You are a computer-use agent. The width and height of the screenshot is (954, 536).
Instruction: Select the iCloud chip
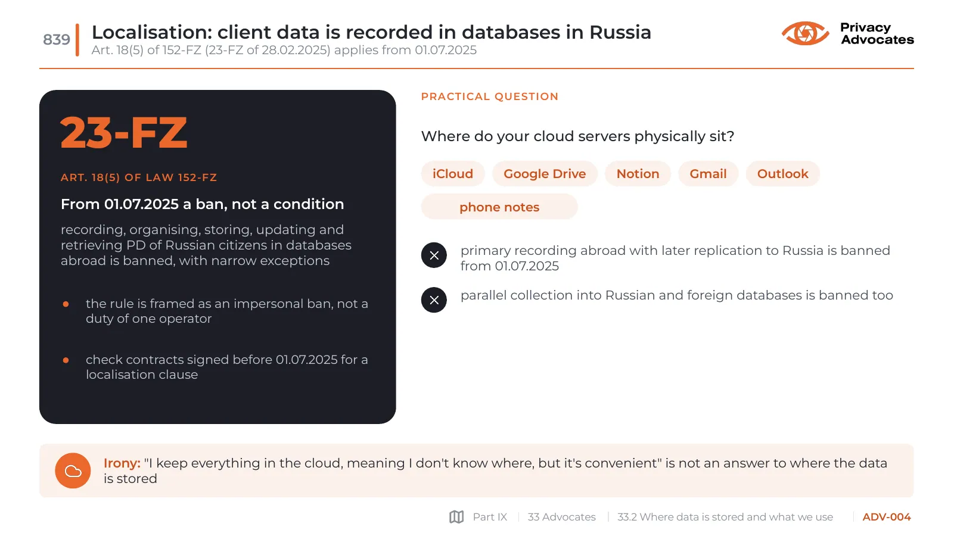[x=453, y=174]
